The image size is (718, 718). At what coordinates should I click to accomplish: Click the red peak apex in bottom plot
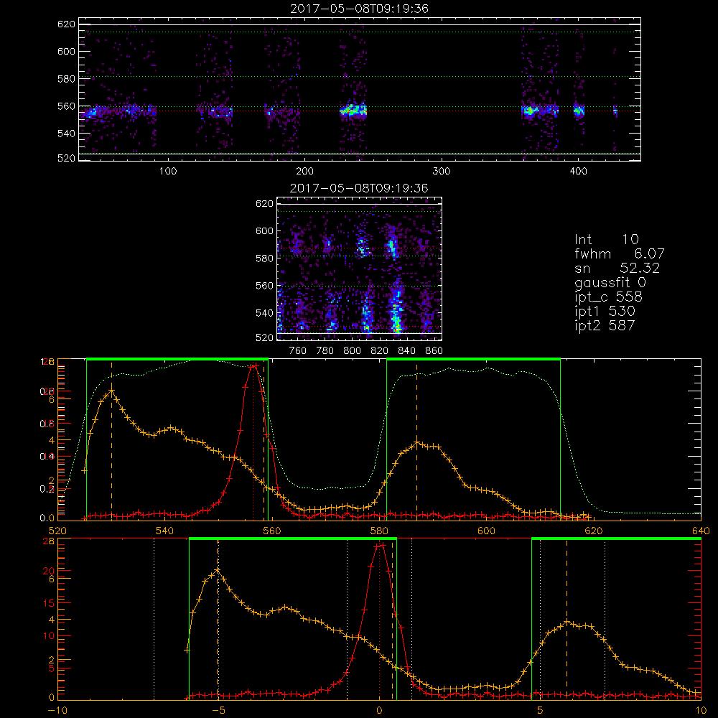pyautogui.click(x=380, y=546)
